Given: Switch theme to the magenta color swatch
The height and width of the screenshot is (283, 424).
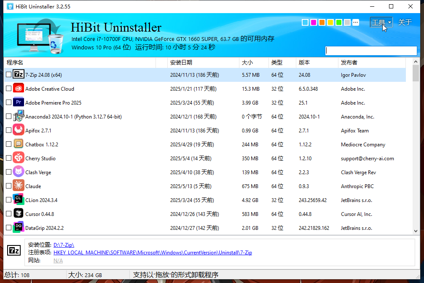Looking at the screenshot, I should (x=313, y=22).
